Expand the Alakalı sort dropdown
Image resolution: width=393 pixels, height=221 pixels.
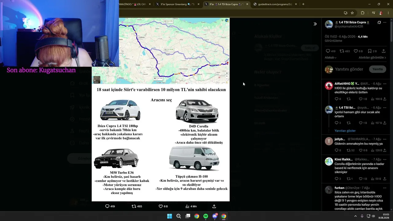coord(331,57)
